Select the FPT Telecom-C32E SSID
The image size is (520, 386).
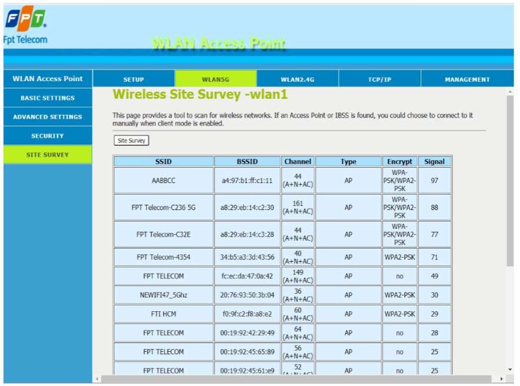(x=164, y=234)
